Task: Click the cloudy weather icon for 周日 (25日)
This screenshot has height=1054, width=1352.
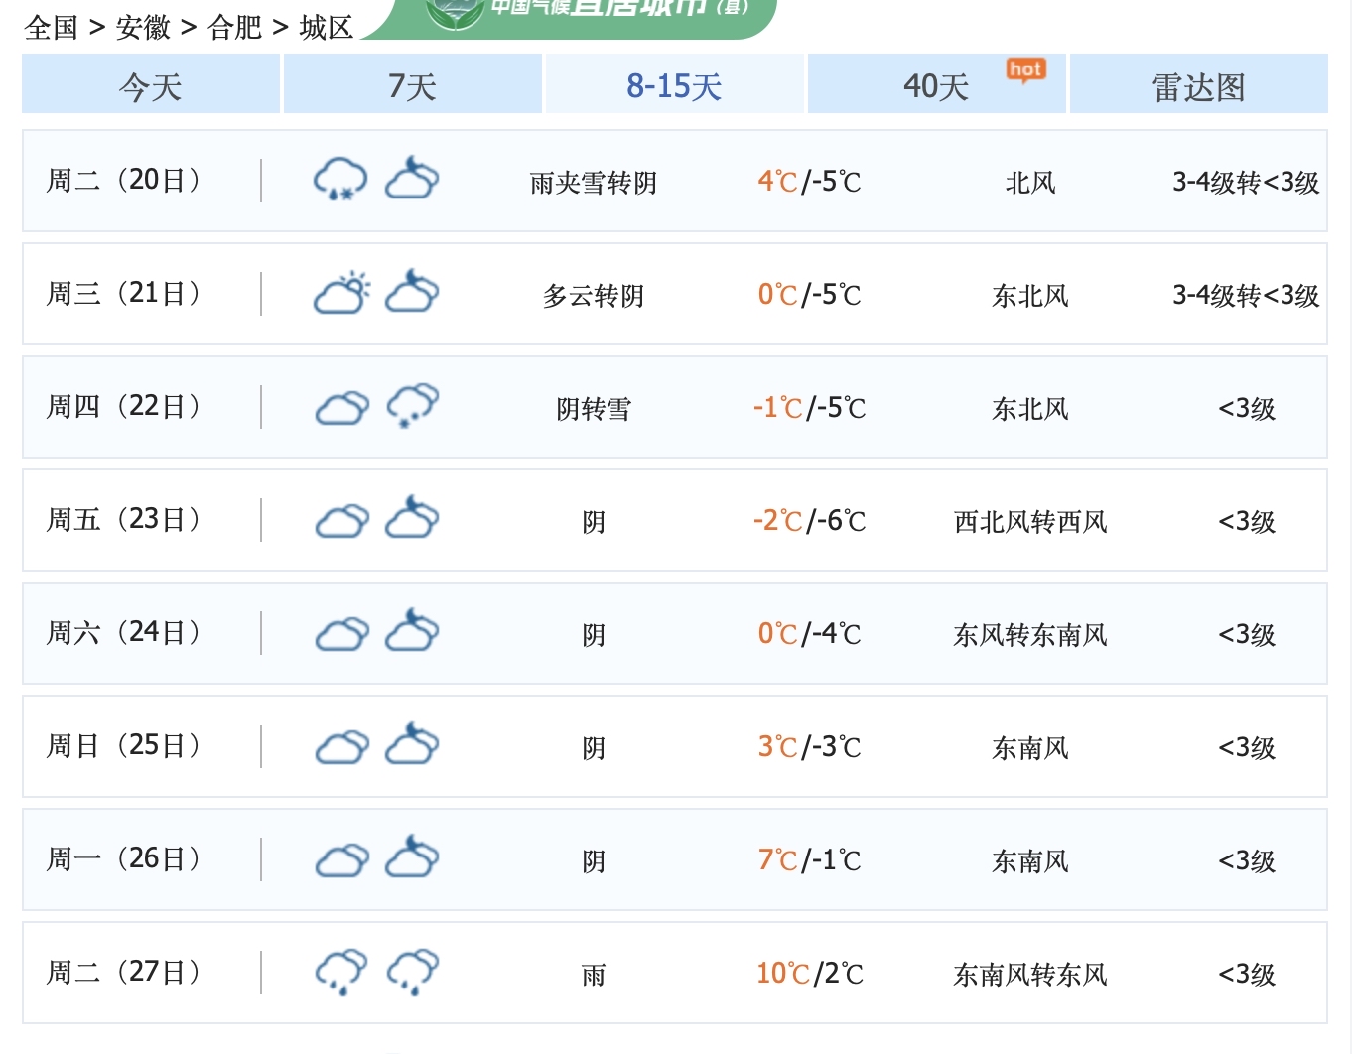Action: [x=341, y=745]
